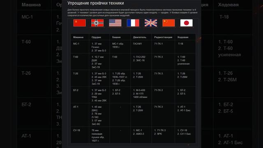The height and width of the screenshot is (148, 263).
Task: Select the German flag with cross icon
Action: [97, 23]
